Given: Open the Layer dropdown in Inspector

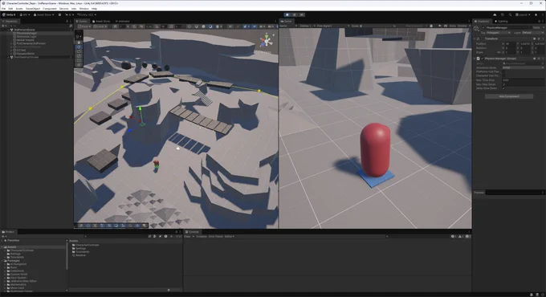Looking at the screenshot, I should (532, 33).
